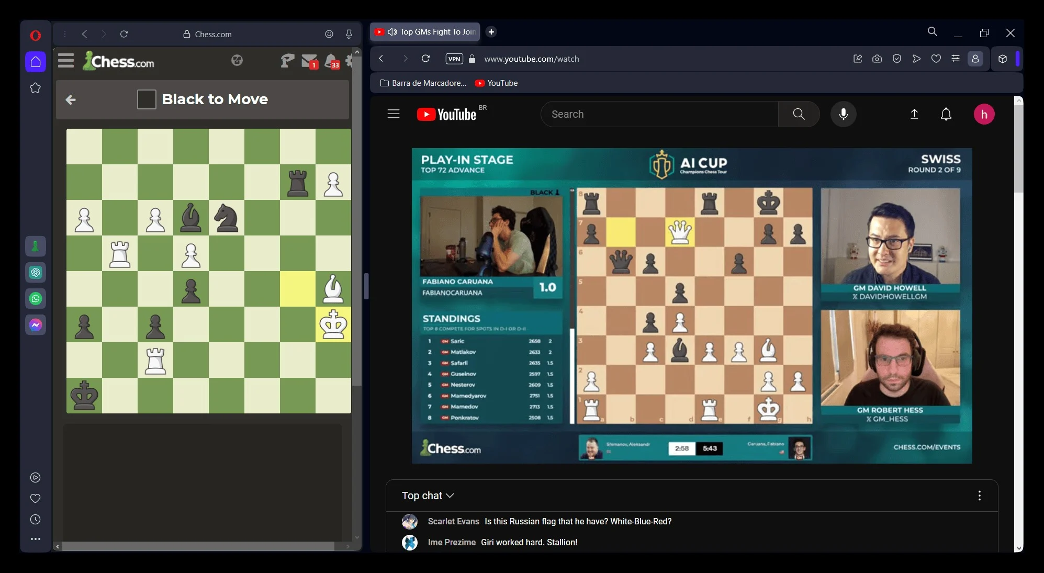Screen dimensions: 1044x573
Task: Open Barra de Marcadores bookmark folder
Action: click(423, 83)
